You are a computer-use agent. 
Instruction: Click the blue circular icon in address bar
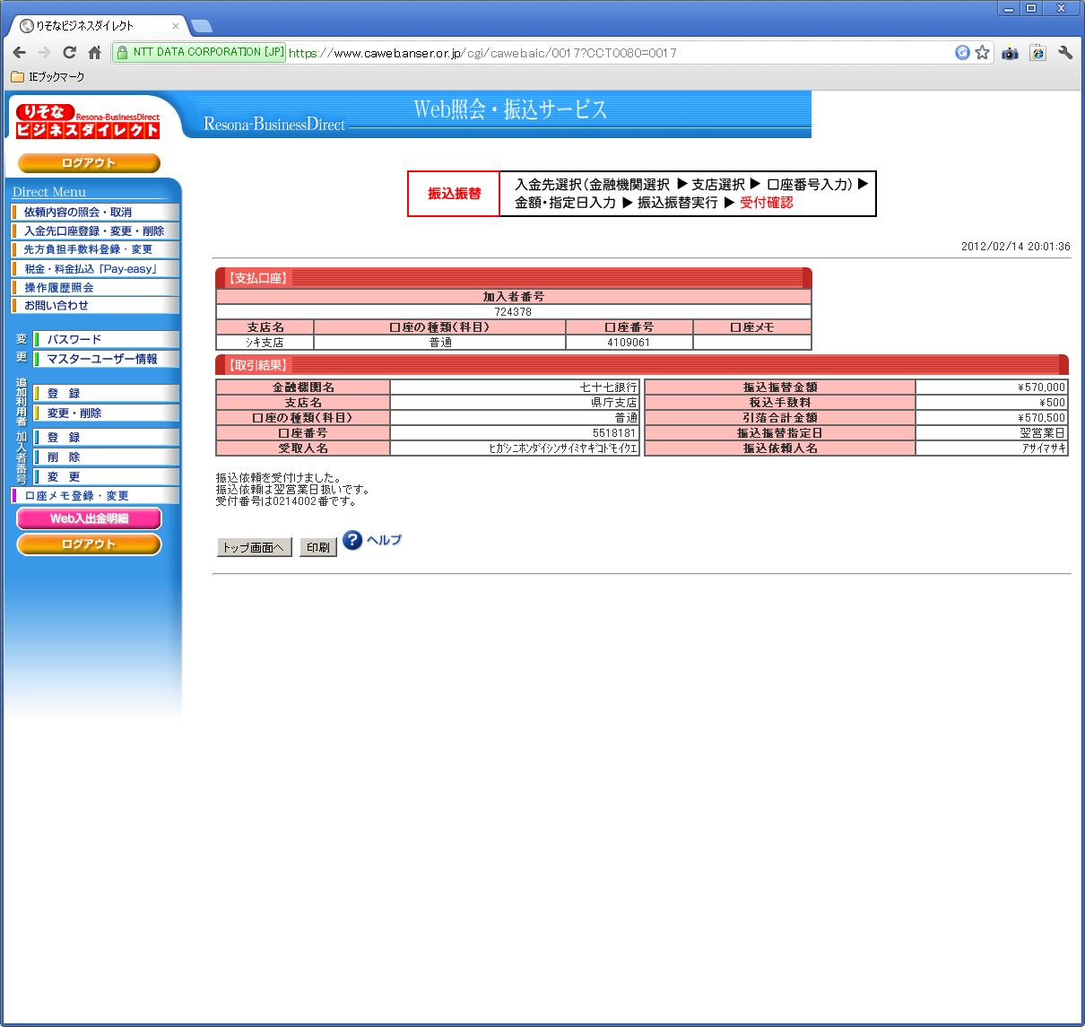pos(962,53)
